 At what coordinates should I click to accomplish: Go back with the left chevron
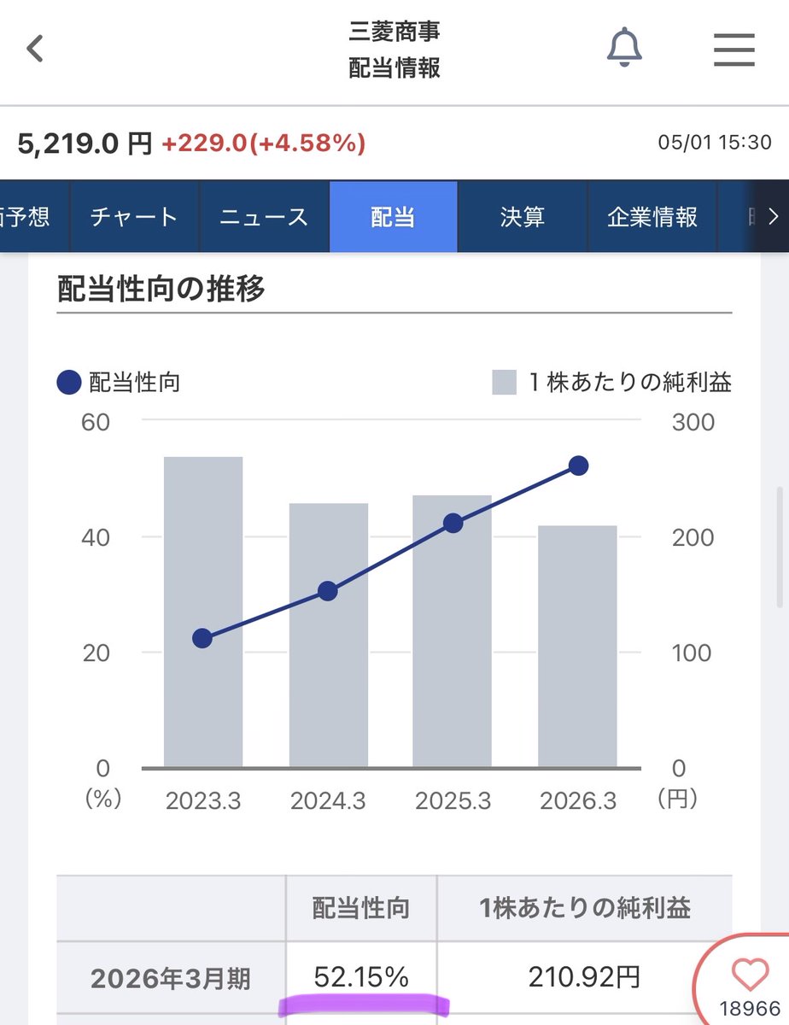(34, 50)
